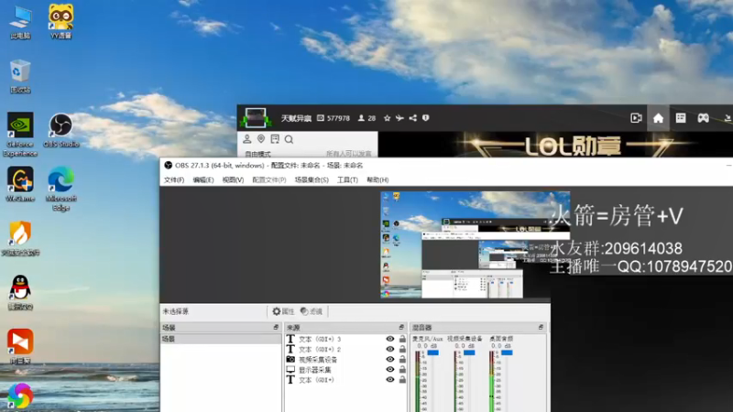
Task: Select the WeGame desktop icon
Action: point(20,185)
